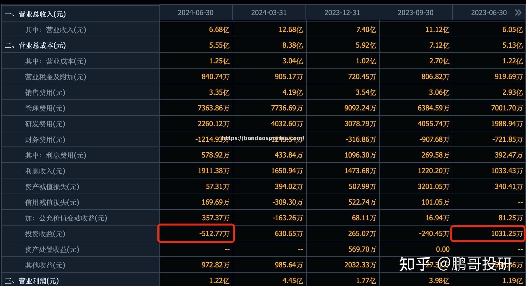Click row label 其中：利息费用(元)
Viewport: 526px width, 286px height.
coord(56,155)
